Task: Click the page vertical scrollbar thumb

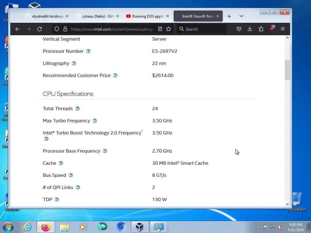Action: pyautogui.click(x=287, y=70)
